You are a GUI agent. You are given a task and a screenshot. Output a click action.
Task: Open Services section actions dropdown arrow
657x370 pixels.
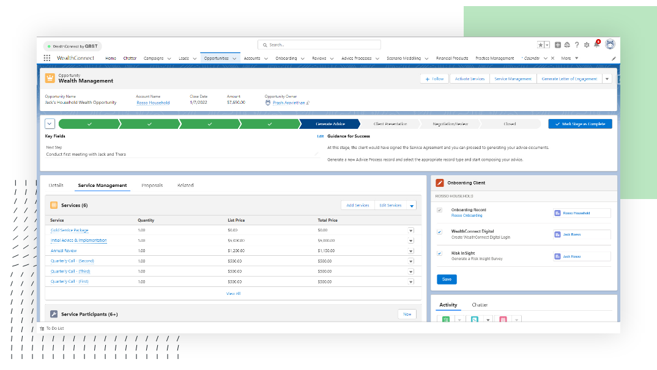tap(412, 205)
